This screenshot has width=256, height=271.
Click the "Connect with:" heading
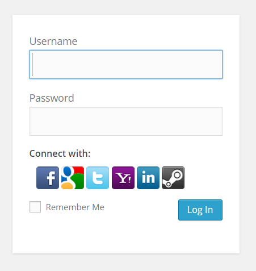(60, 153)
